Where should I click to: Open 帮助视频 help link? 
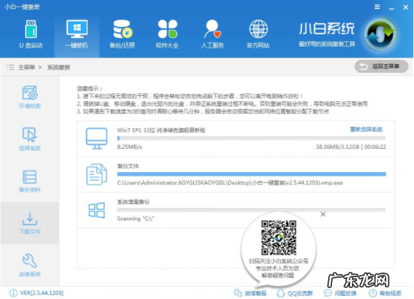pyautogui.click(x=385, y=293)
